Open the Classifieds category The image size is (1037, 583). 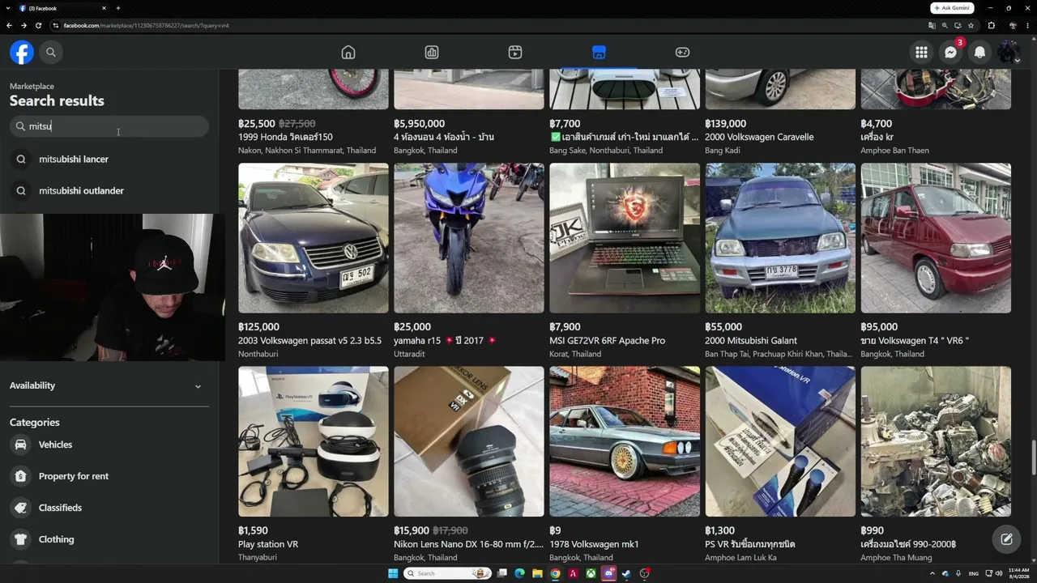pyautogui.click(x=109, y=508)
